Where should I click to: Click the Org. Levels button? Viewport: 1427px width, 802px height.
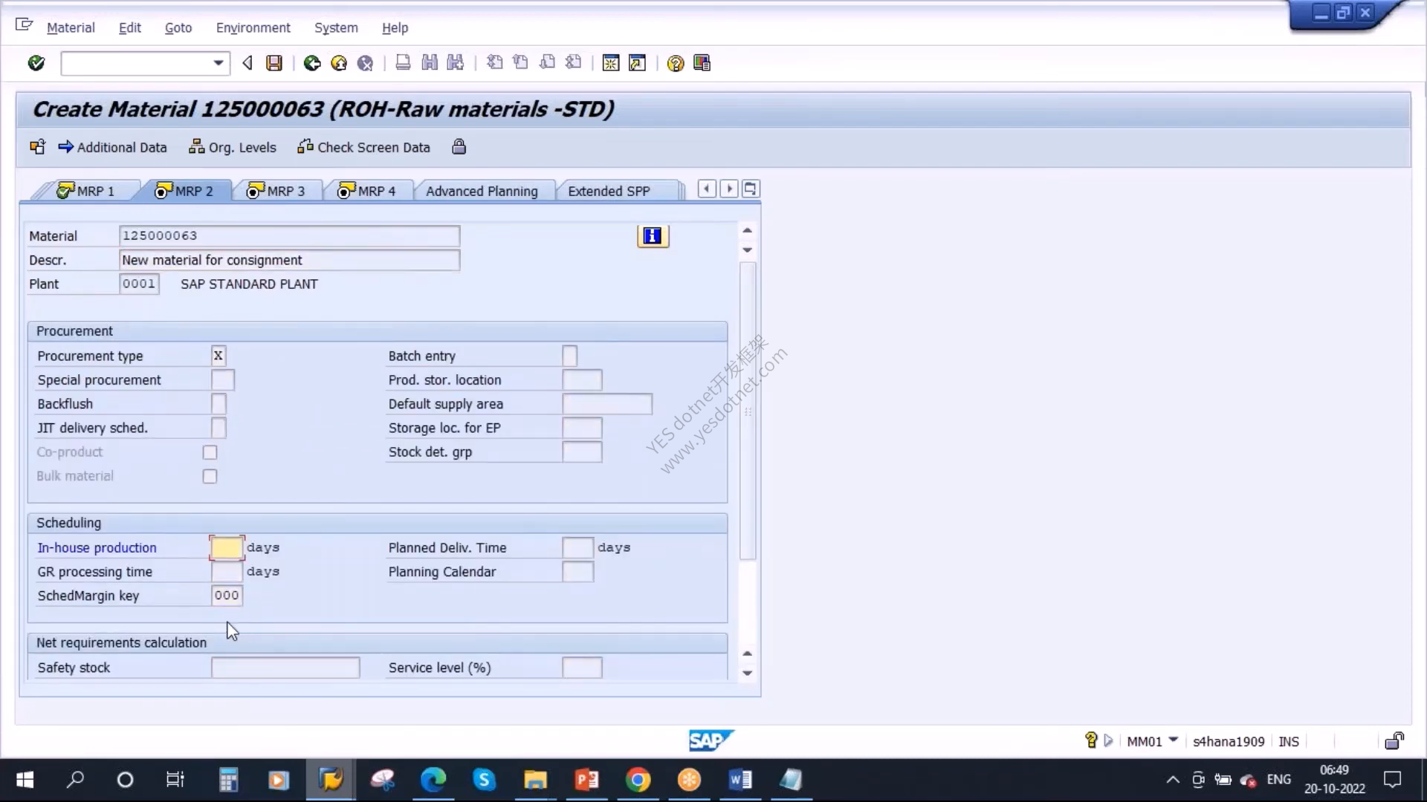coord(233,147)
